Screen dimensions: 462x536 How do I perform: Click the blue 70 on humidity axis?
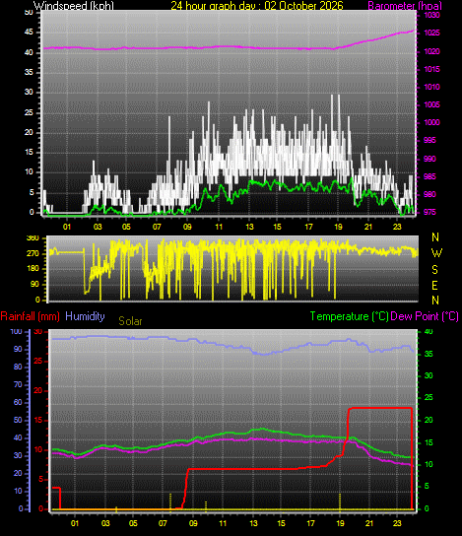[18, 385]
